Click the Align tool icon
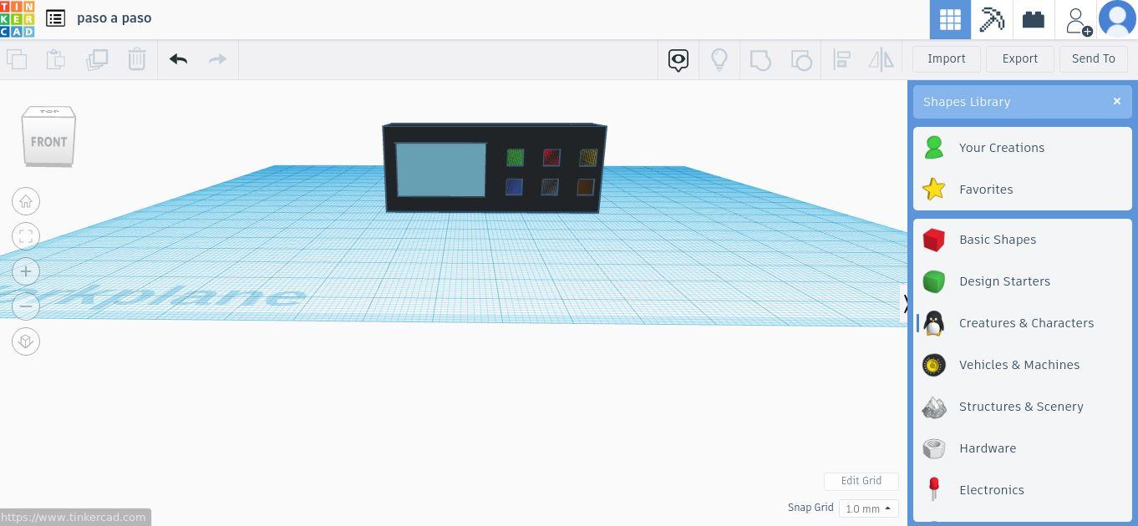 point(842,59)
